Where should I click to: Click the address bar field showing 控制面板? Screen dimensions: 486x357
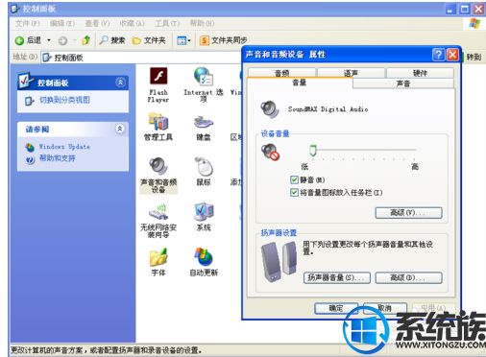(141, 58)
